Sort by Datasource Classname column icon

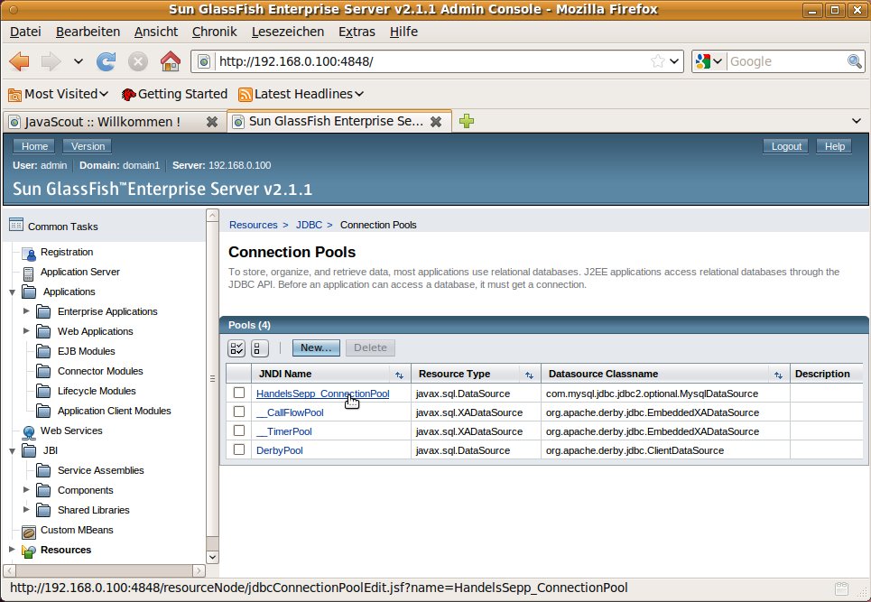[777, 375]
